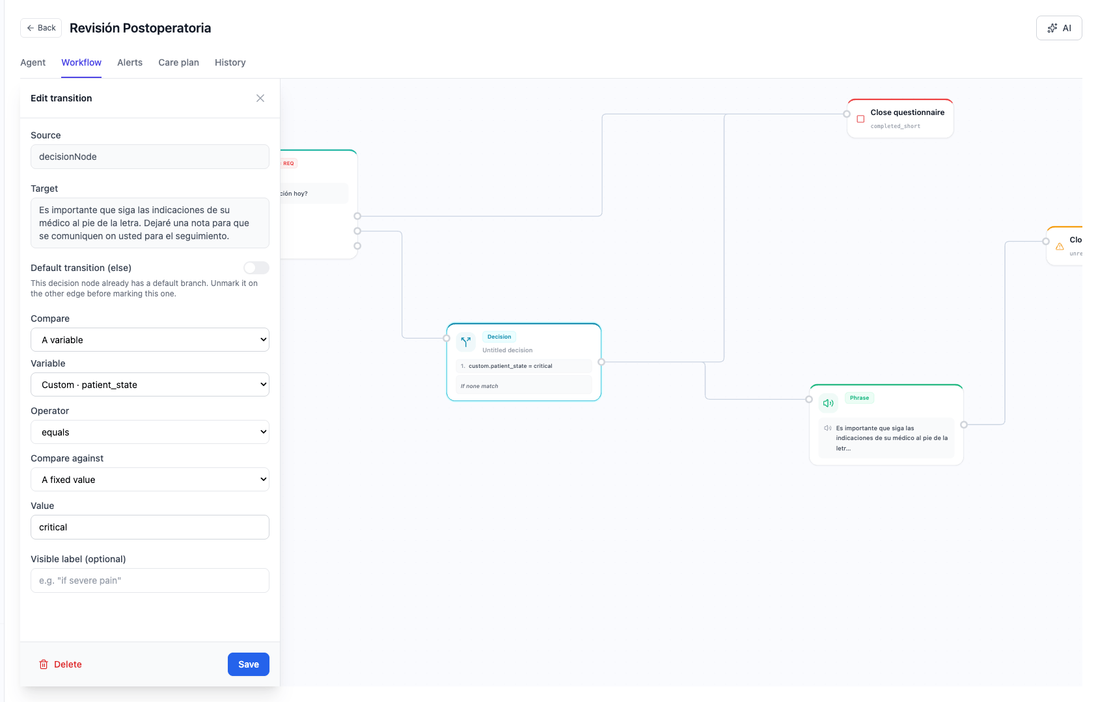The height and width of the screenshot is (702, 1098).
Task: Select the 'If none match' row
Action: click(x=524, y=385)
